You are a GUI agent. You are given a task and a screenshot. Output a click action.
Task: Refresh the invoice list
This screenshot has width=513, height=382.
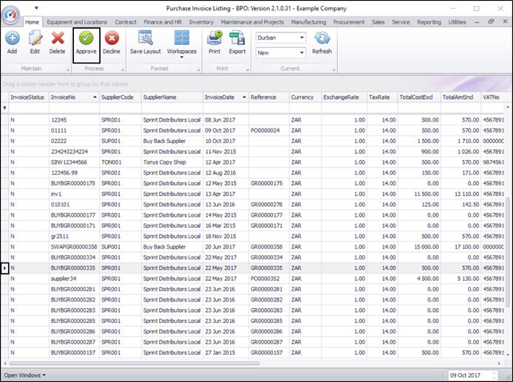[x=322, y=41]
